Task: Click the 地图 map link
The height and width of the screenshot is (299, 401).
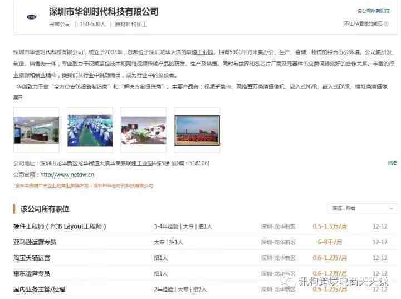Action: point(392,163)
